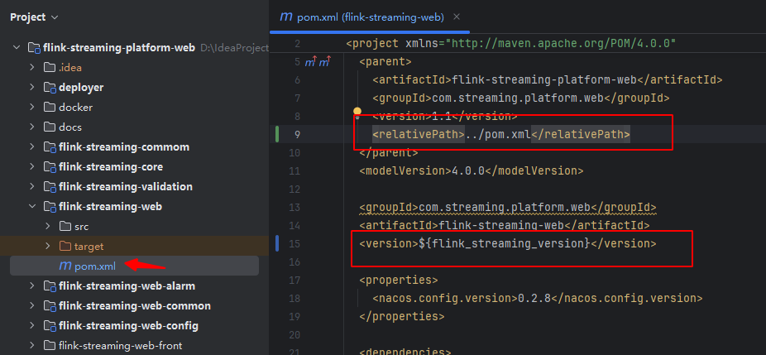The width and height of the screenshot is (766, 355).
Task: Select the flink-streaming-validation module
Action: [126, 187]
